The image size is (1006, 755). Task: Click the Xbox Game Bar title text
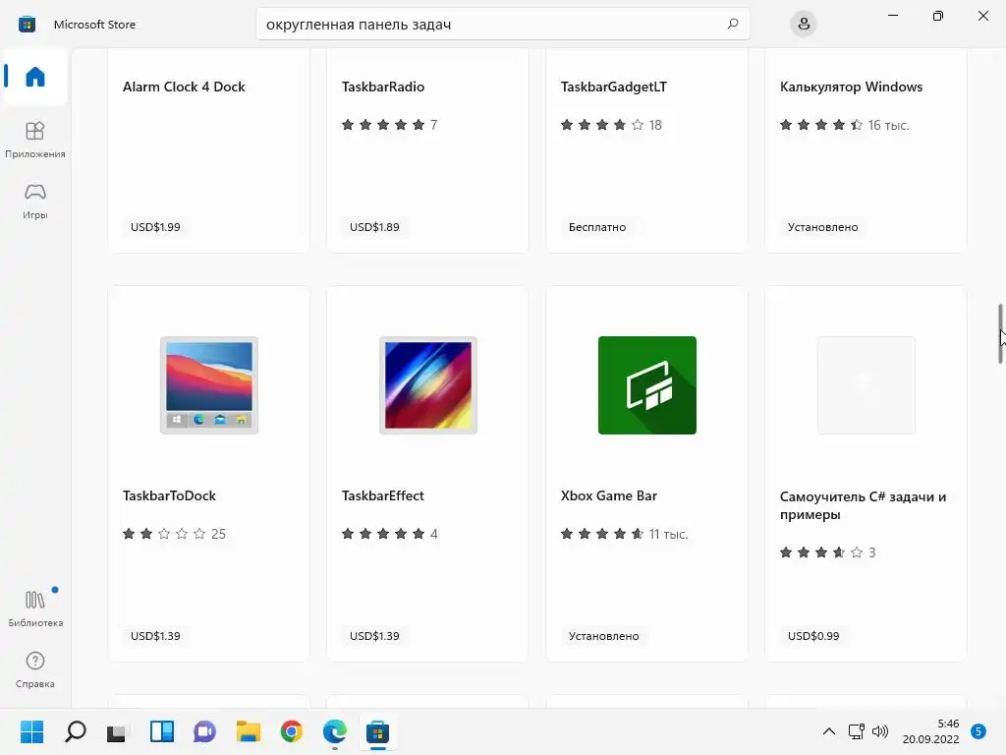pyautogui.click(x=609, y=495)
